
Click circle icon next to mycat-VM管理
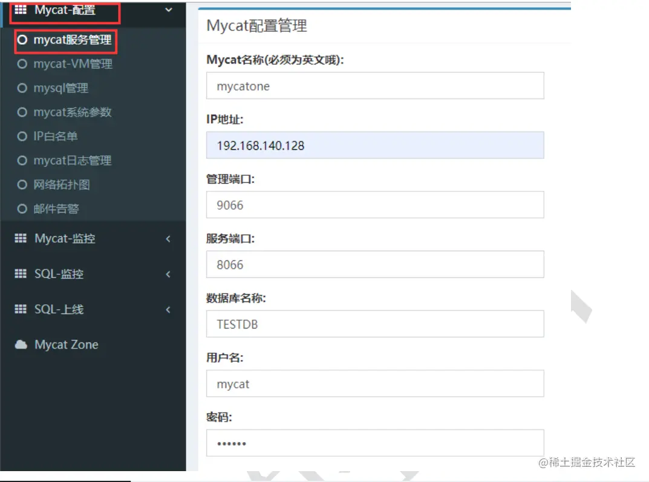pos(22,63)
